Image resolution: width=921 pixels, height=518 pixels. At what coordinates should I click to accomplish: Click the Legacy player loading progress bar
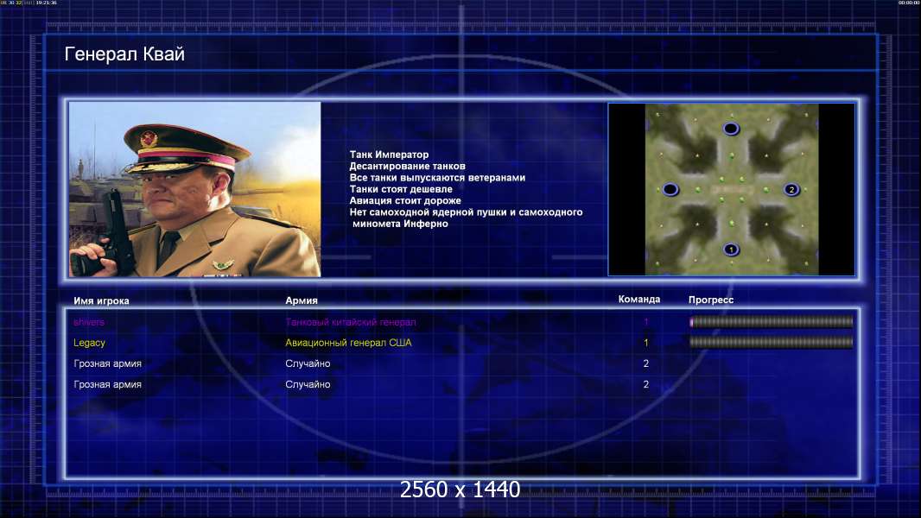pos(772,342)
